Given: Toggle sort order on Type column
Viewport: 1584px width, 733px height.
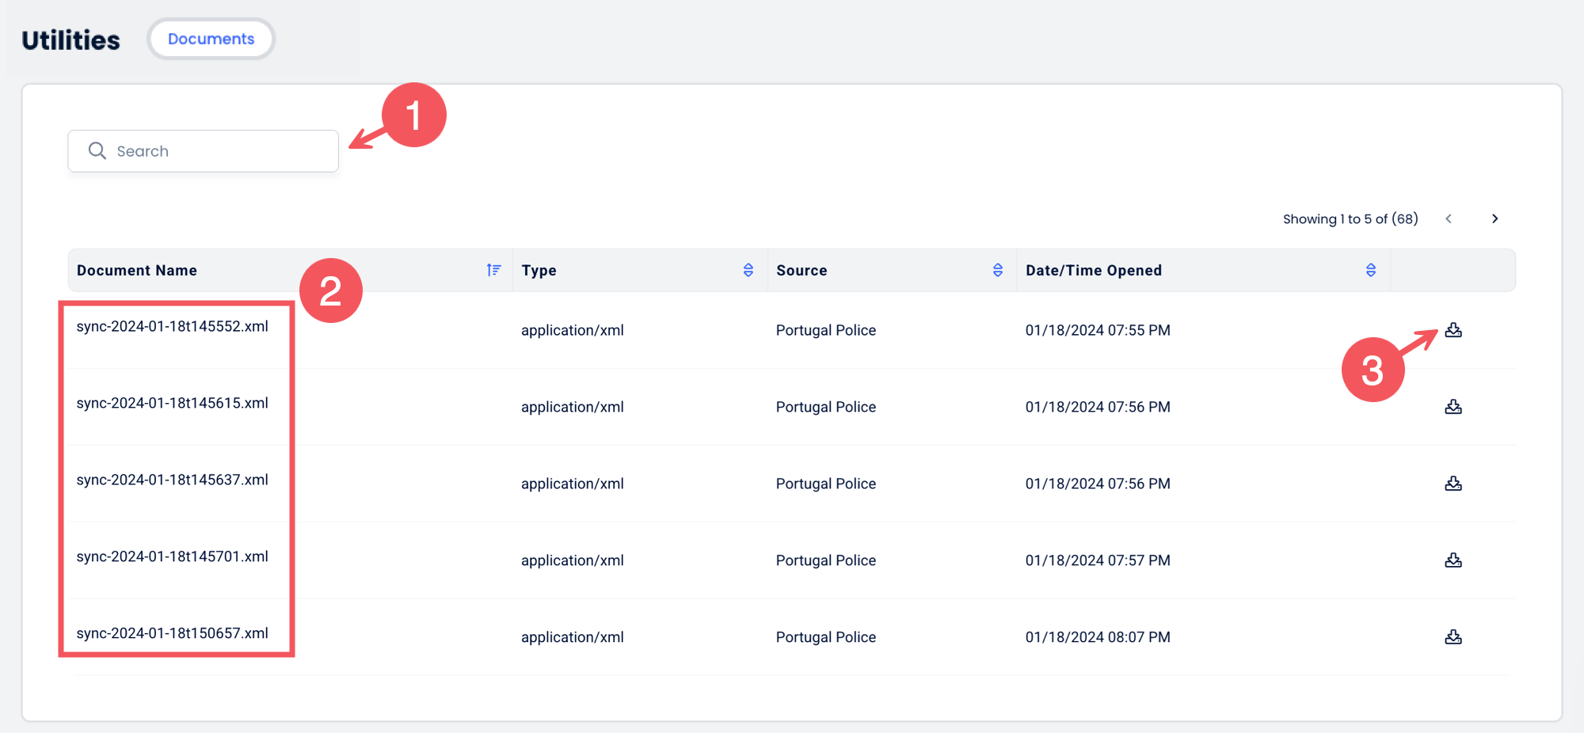Looking at the screenshot, I should pos(748,270).
